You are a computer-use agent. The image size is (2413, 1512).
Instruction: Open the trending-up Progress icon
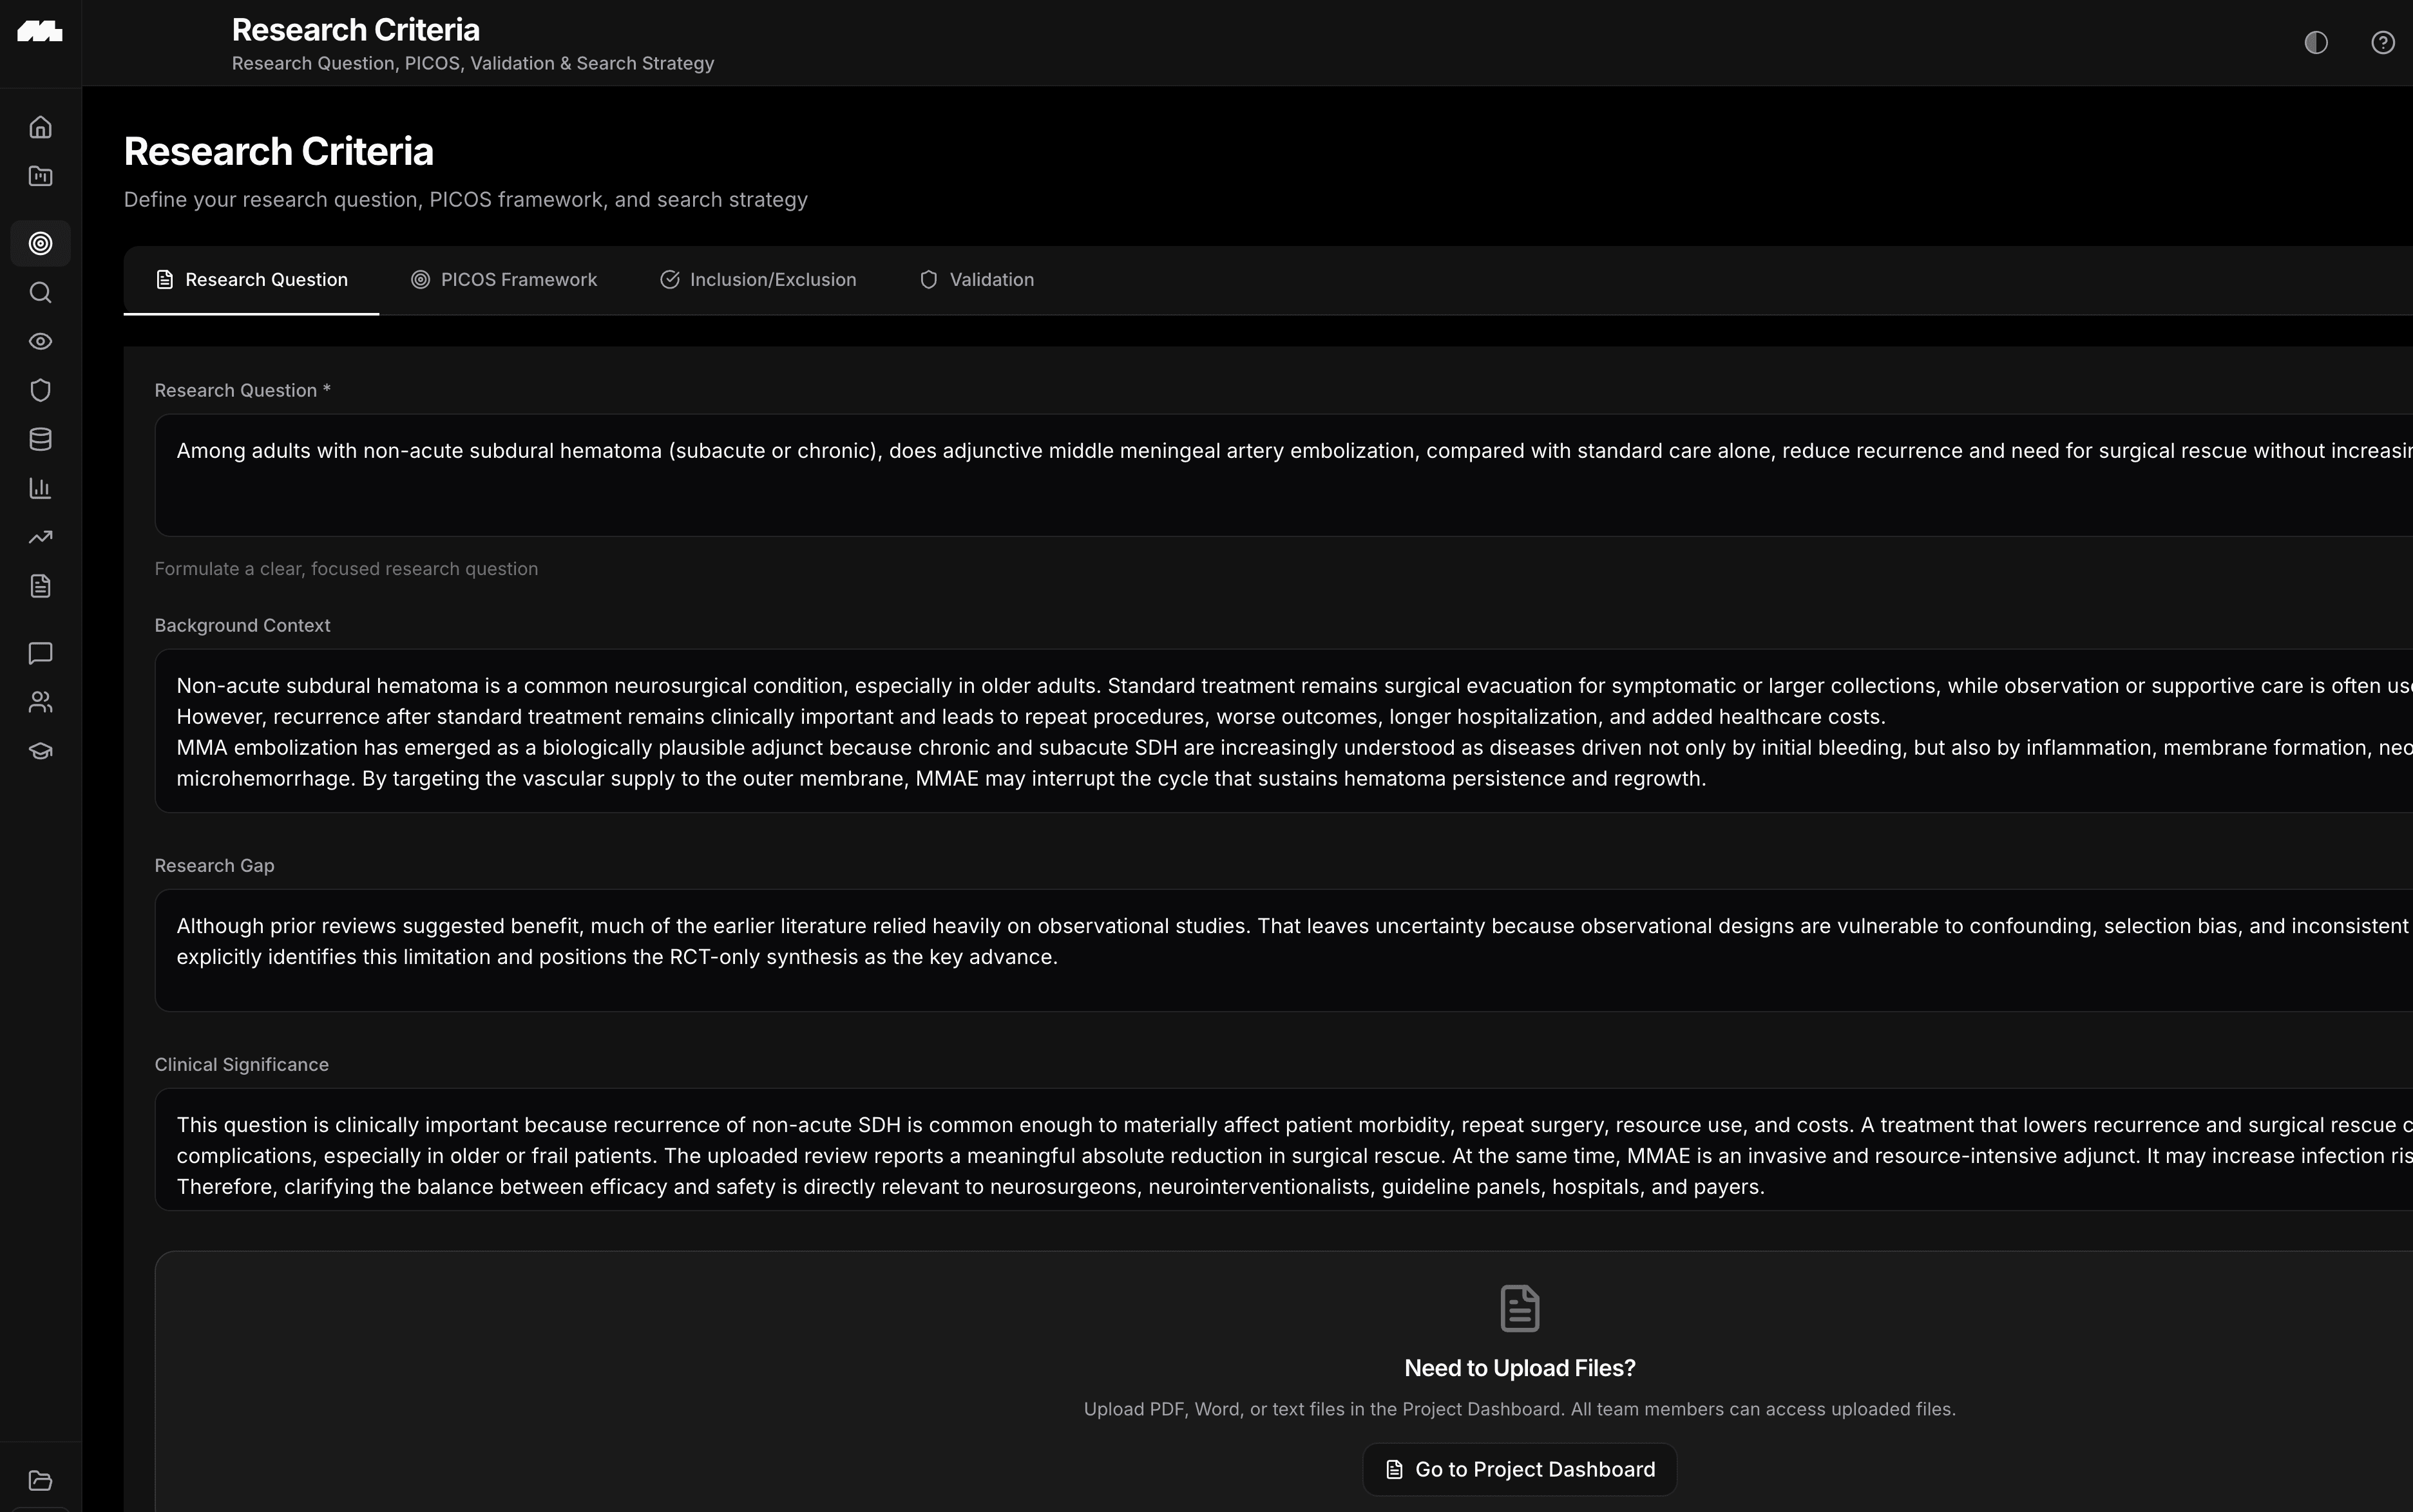click(40, 537)
